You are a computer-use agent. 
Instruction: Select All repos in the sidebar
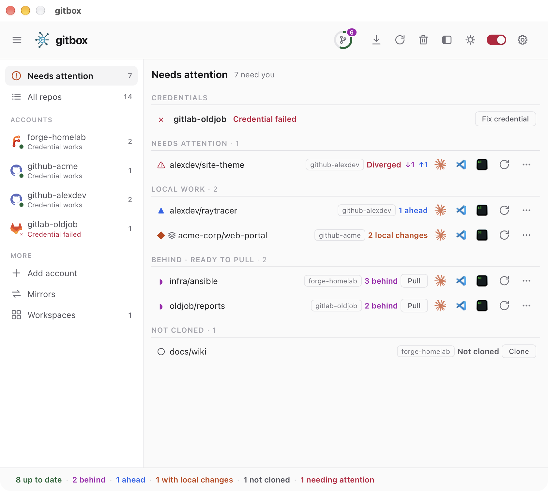[71, 97]
